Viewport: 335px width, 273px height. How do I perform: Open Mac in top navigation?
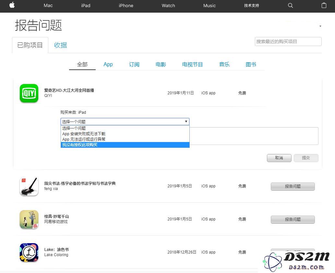[x=48, y=6]
